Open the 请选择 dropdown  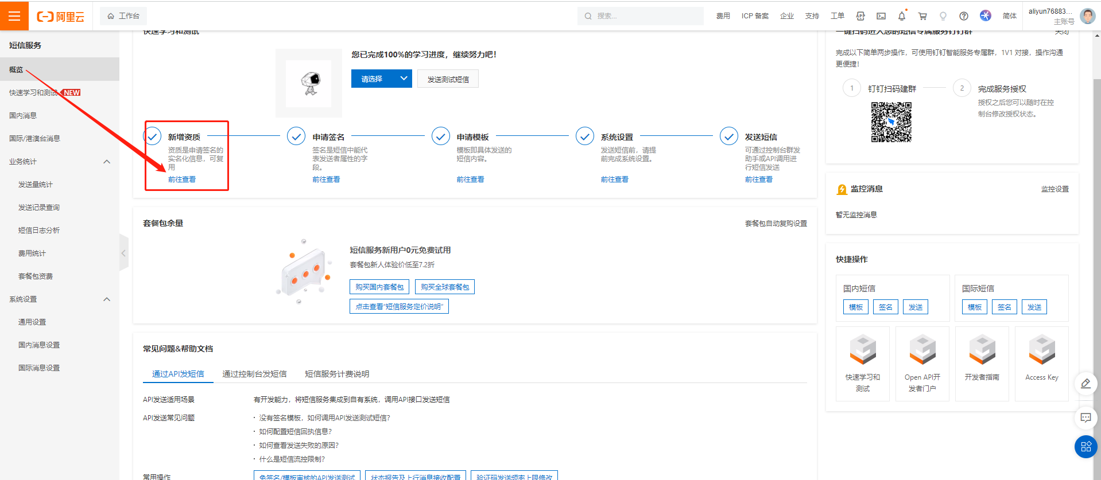tap(382, 79)
